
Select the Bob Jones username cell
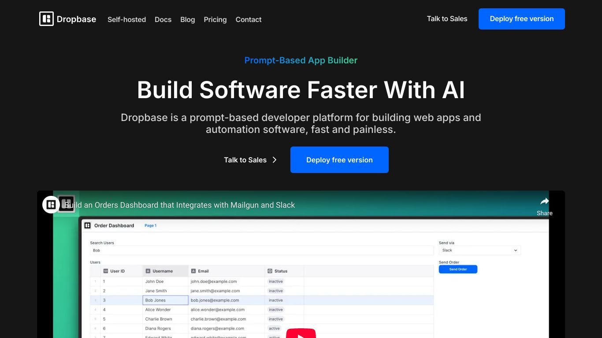coord(166,300)
